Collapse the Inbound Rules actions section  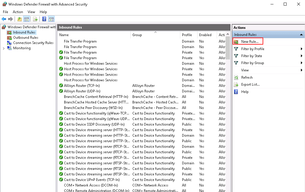pyautogui.click(x=301, y=35)
